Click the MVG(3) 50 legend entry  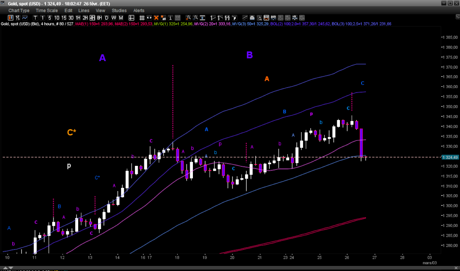(251, 24)
